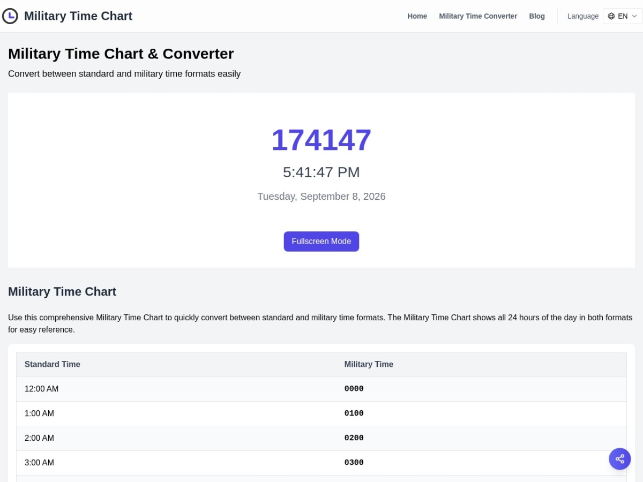Click the clock logo icon
Screen dimensions: 643x482
click(x=10, y=16)
